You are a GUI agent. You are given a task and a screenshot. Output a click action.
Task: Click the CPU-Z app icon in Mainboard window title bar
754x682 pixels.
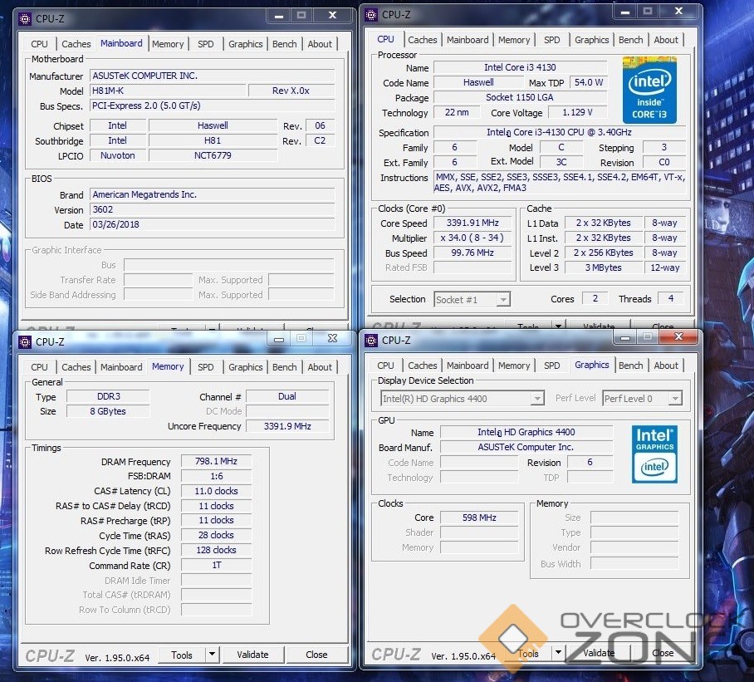pyautogui.click(x=25, y=19)
